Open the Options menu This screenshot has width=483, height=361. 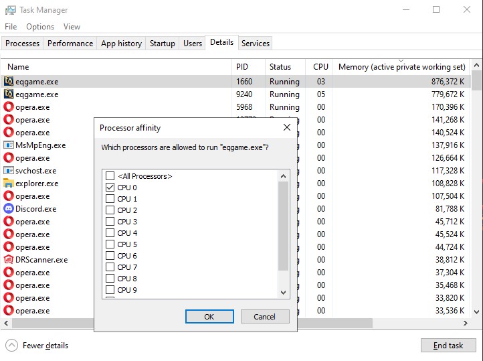pos(40,27)
